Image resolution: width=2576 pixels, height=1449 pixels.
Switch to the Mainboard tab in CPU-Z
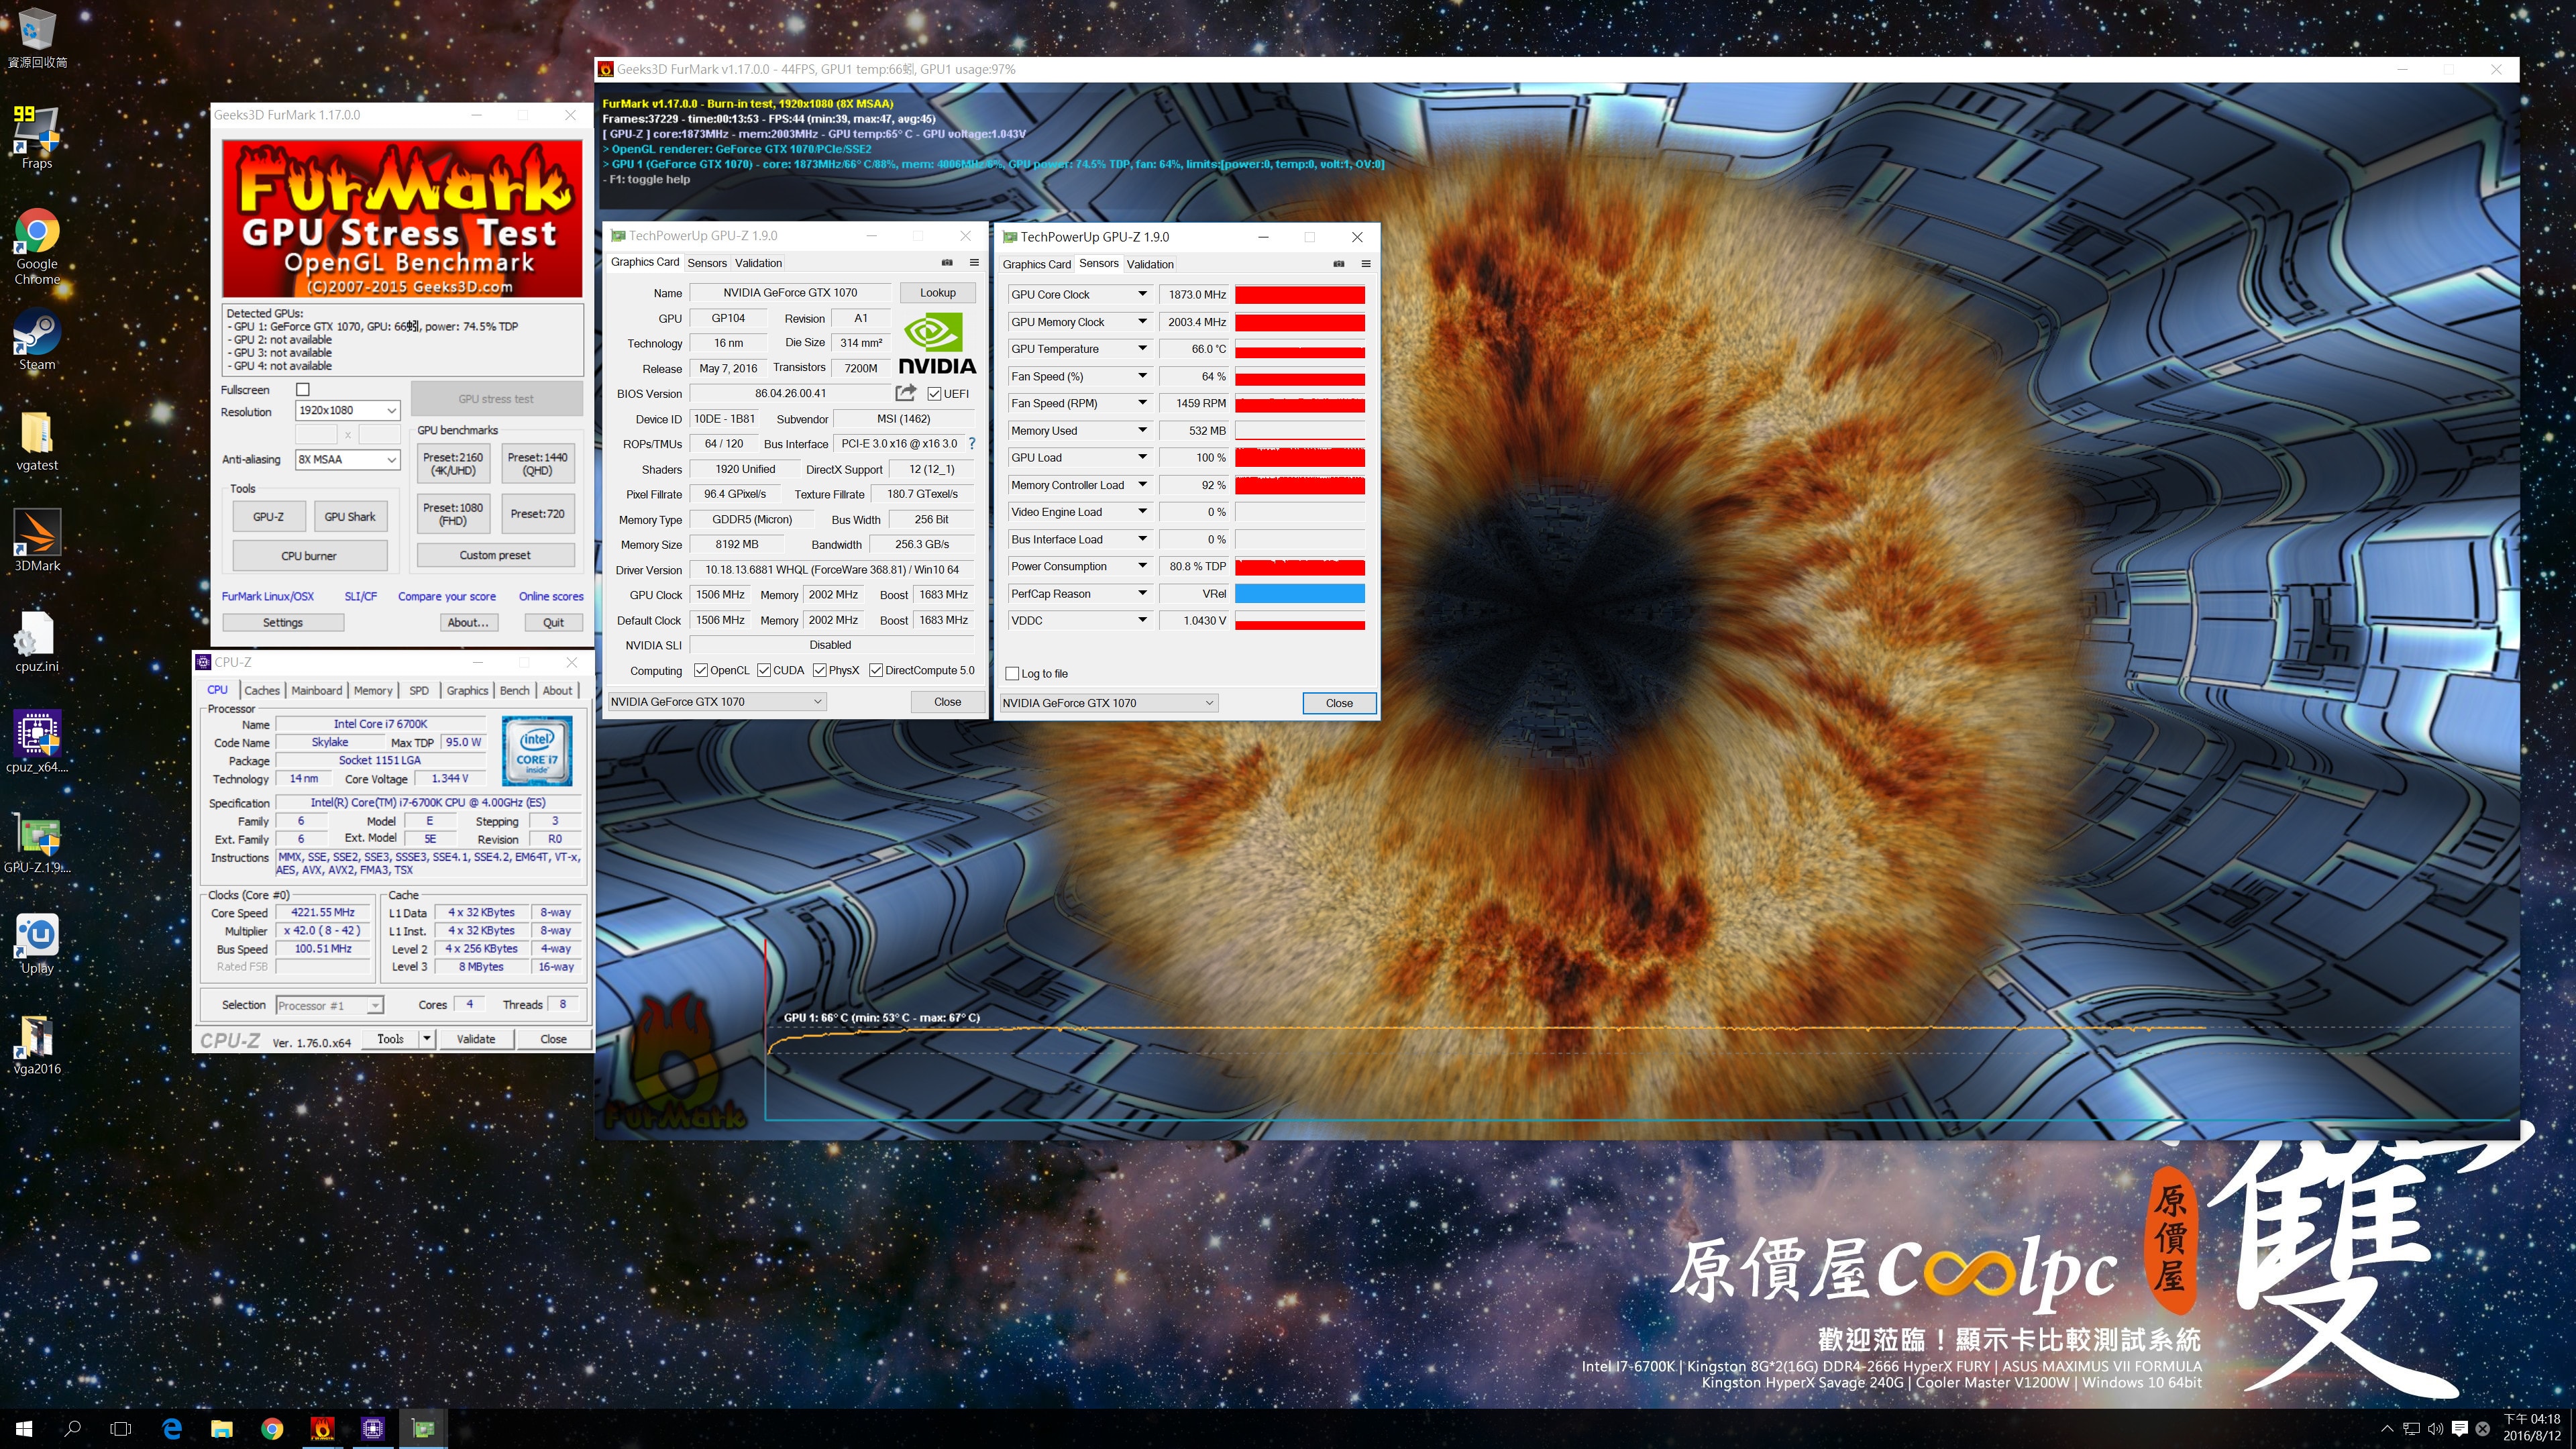(x=317, y=690)
